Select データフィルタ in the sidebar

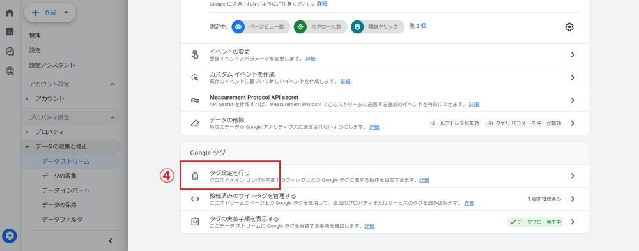pos(62,220)
